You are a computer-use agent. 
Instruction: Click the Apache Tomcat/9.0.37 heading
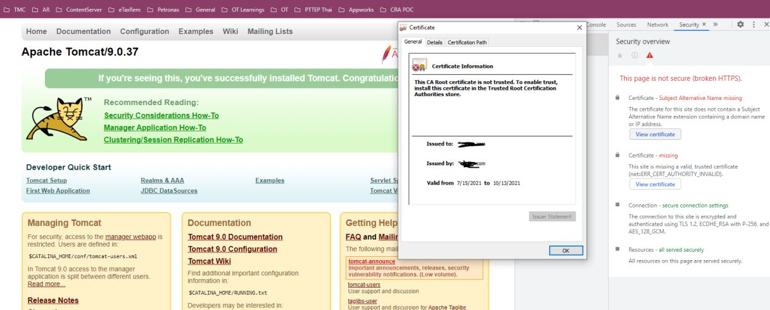80,52
